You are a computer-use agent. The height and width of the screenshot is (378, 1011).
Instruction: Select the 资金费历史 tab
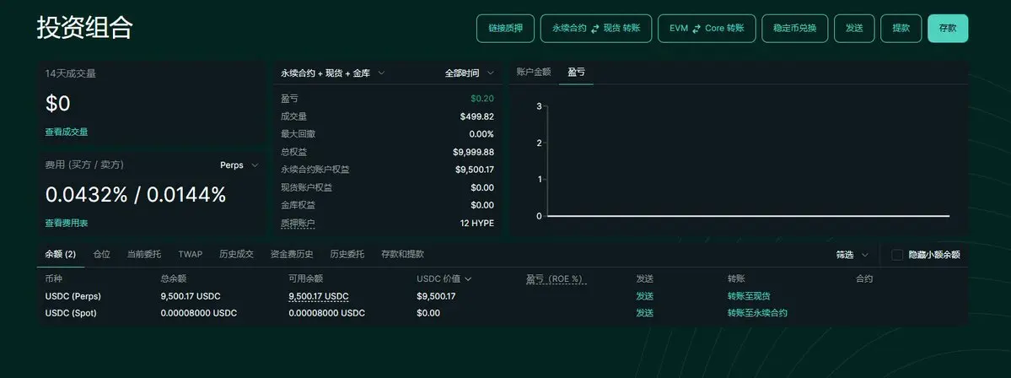click(292, 254)
